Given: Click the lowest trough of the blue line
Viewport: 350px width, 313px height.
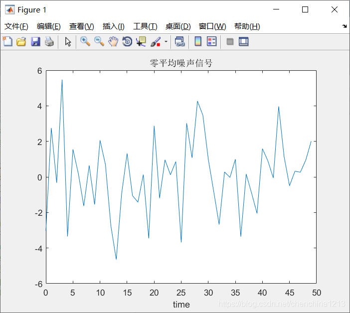Looking at the screenshot, I should [116, 259].
